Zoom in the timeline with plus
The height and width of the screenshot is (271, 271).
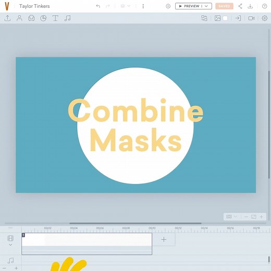(x=16, y=268)
